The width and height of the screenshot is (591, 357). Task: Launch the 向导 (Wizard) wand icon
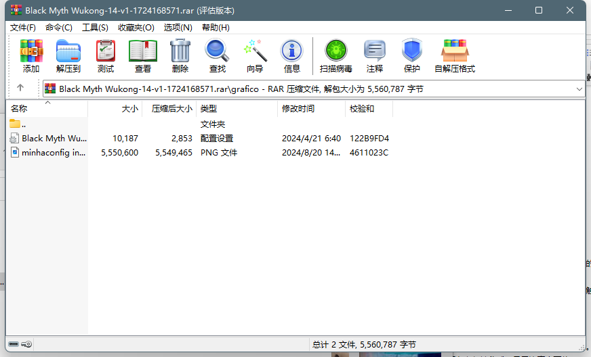[x=255, y=51]
